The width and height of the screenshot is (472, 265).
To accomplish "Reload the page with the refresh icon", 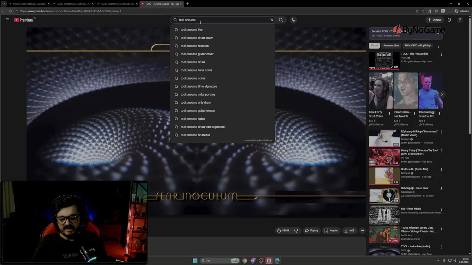I will pyautogui.click(x=10, y=11).
